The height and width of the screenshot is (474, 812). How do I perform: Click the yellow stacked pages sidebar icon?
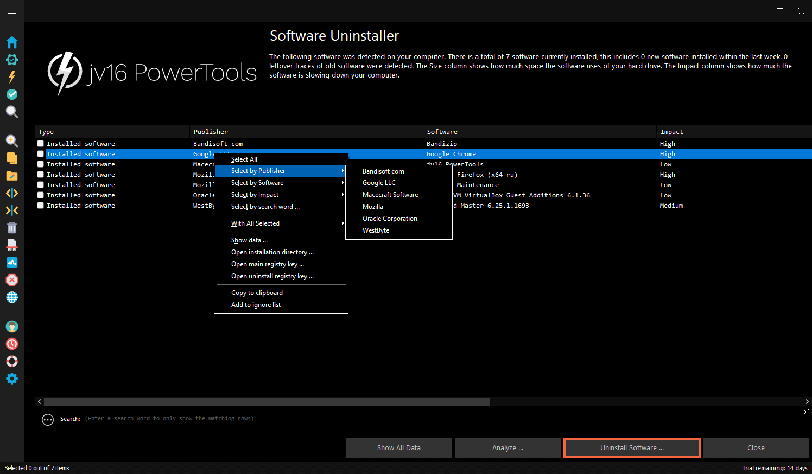[x=12, y=158]
